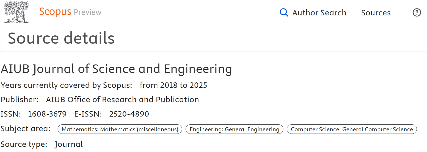Click the Subject area label

click(x=25, y=129)
